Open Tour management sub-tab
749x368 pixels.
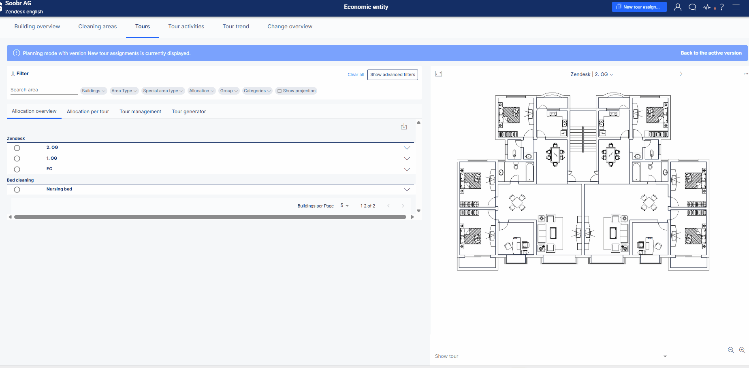(x=140, y=112)
